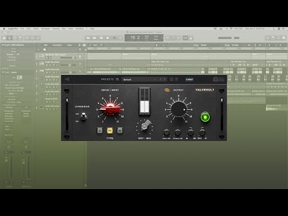Image resolution: width=288 pixels, height=216 pixels.
Task: Click the Play transport button
Action: (108, 38)
